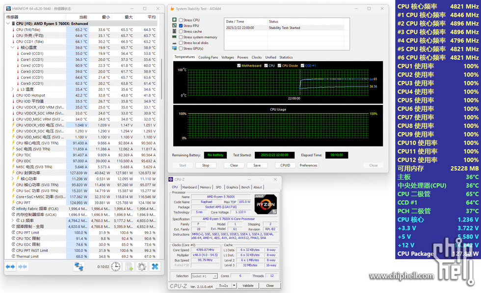Open the Graphics tab in CPU-Z
Viewport: 481px width, 293px height.
click(232, 187)
